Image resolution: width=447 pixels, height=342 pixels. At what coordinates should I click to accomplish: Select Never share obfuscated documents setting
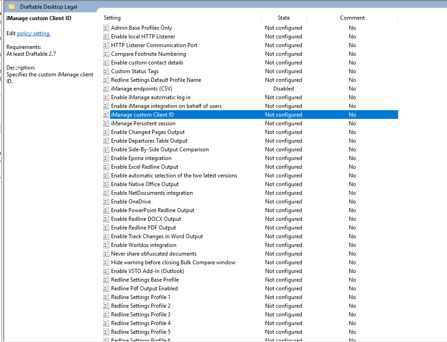coord(154,254)
